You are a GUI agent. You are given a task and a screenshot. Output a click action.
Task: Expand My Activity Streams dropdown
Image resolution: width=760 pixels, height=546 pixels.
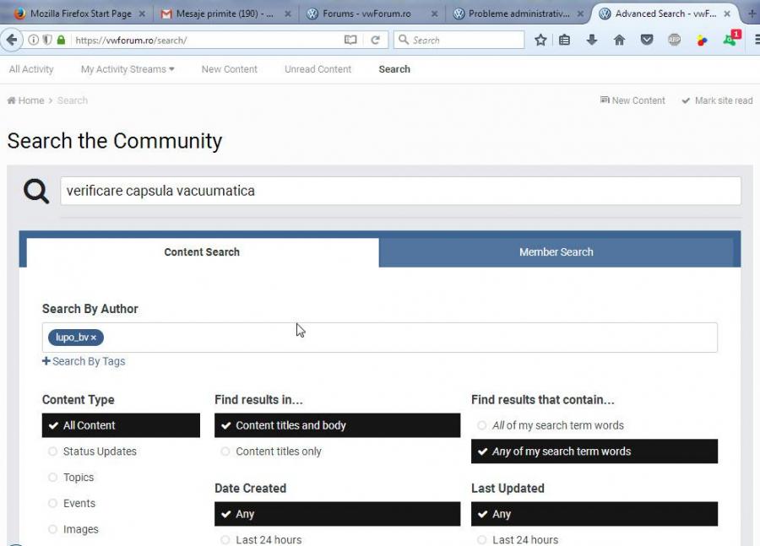point(128,69)
